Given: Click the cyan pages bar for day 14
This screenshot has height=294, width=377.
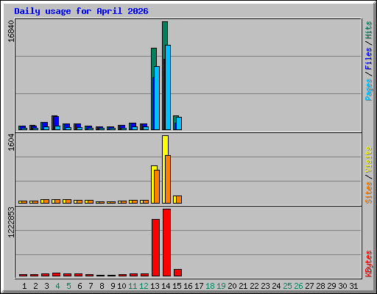Looking at the screenshot, I should pos(168,87).
